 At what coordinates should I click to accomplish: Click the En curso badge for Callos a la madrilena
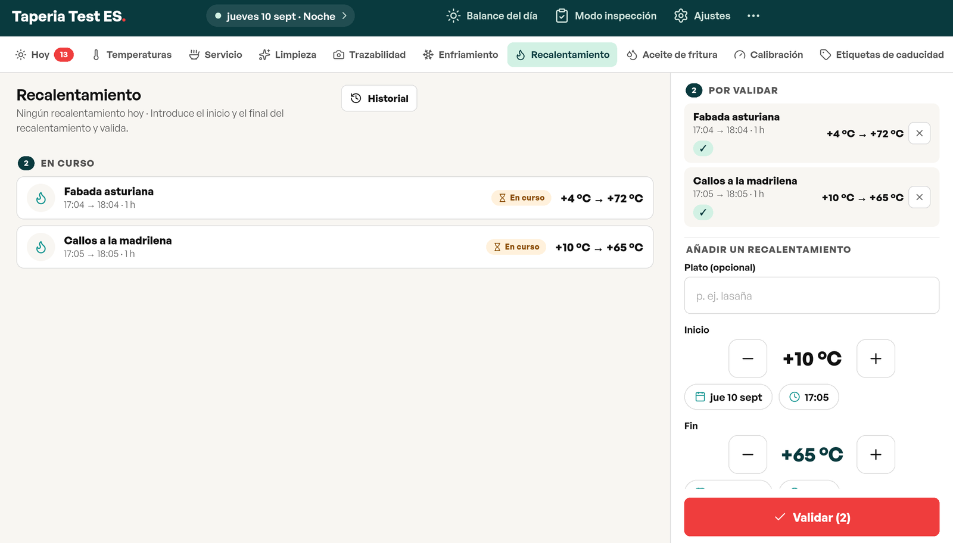tap(516, 247)
